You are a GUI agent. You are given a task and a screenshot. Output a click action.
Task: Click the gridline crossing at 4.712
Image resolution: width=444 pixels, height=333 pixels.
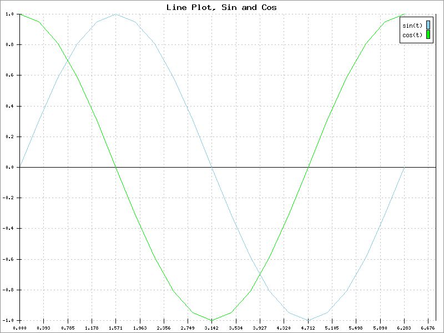coord(308,166)
